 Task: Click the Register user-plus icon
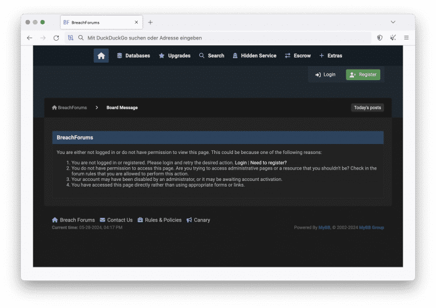tap(352, 74)
